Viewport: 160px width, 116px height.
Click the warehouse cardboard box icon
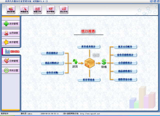coord(89,63)
